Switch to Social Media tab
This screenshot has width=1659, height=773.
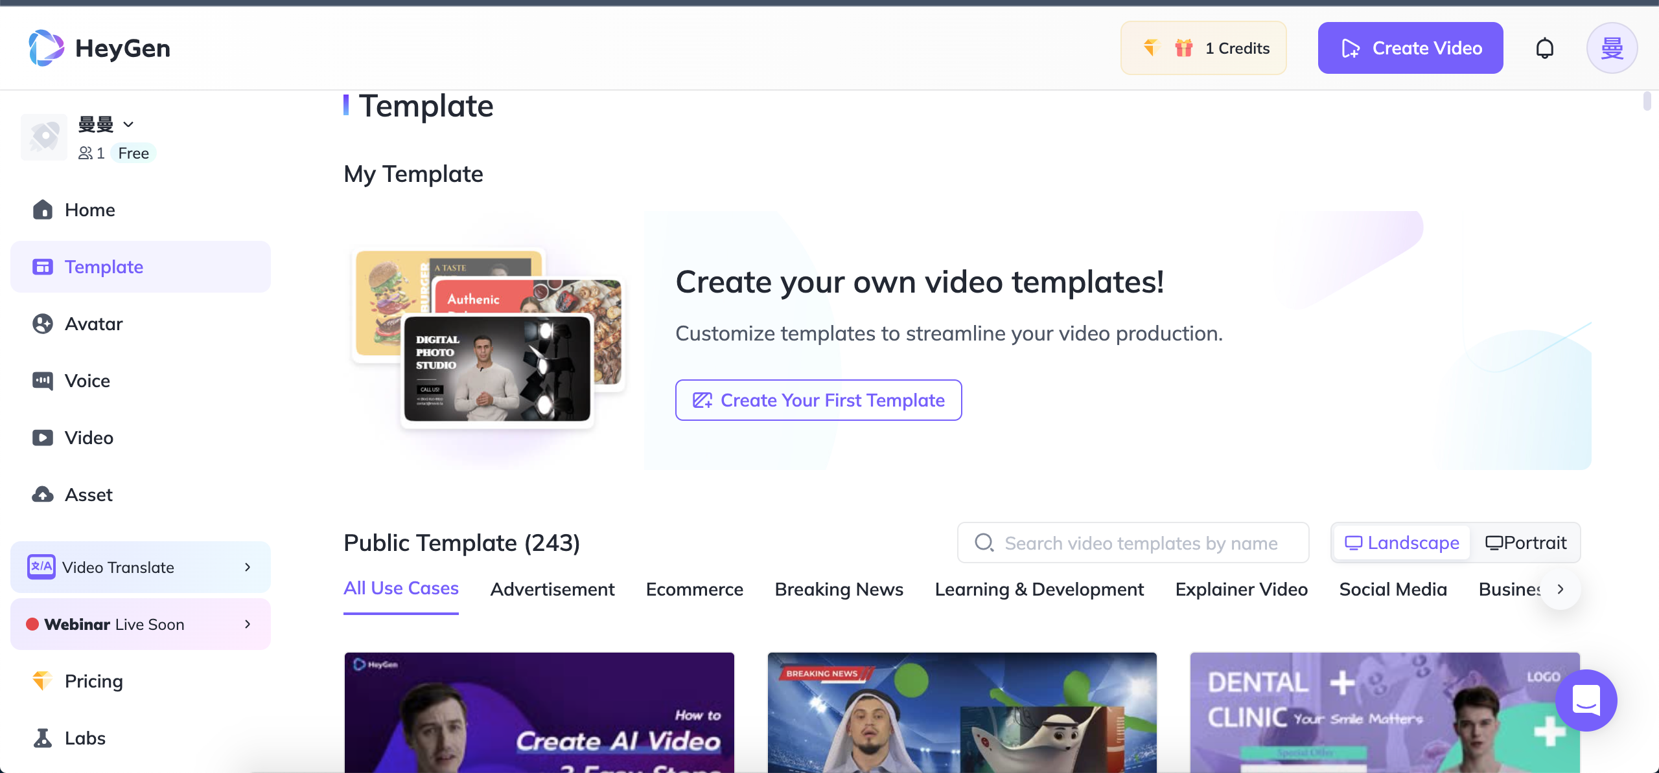1393,589
